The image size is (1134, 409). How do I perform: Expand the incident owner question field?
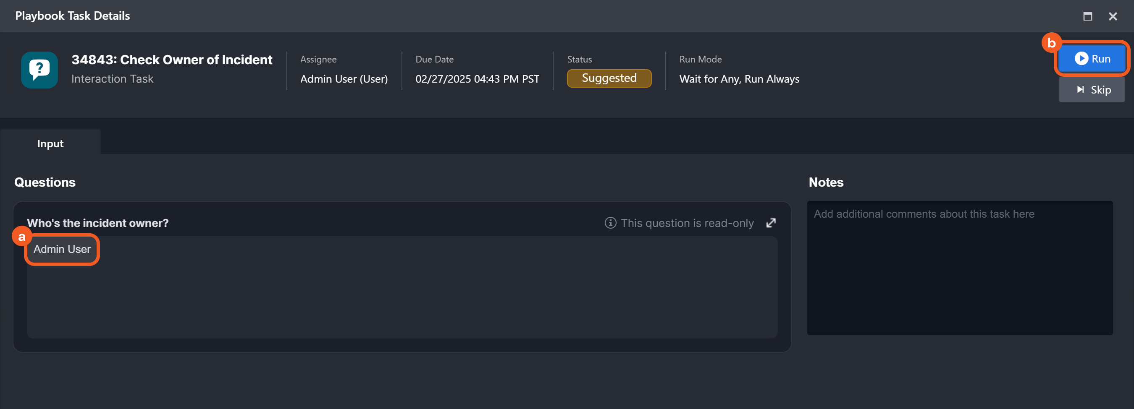(771, 223)
